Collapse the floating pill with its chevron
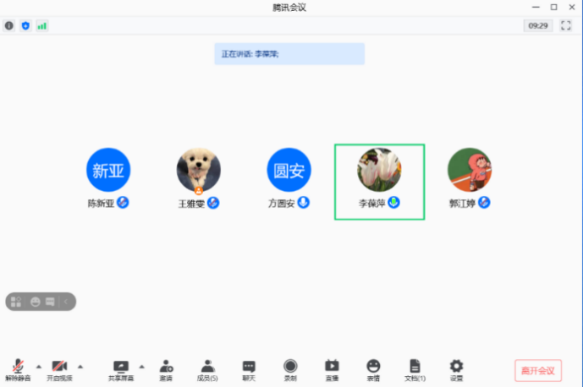 [66, 302]
